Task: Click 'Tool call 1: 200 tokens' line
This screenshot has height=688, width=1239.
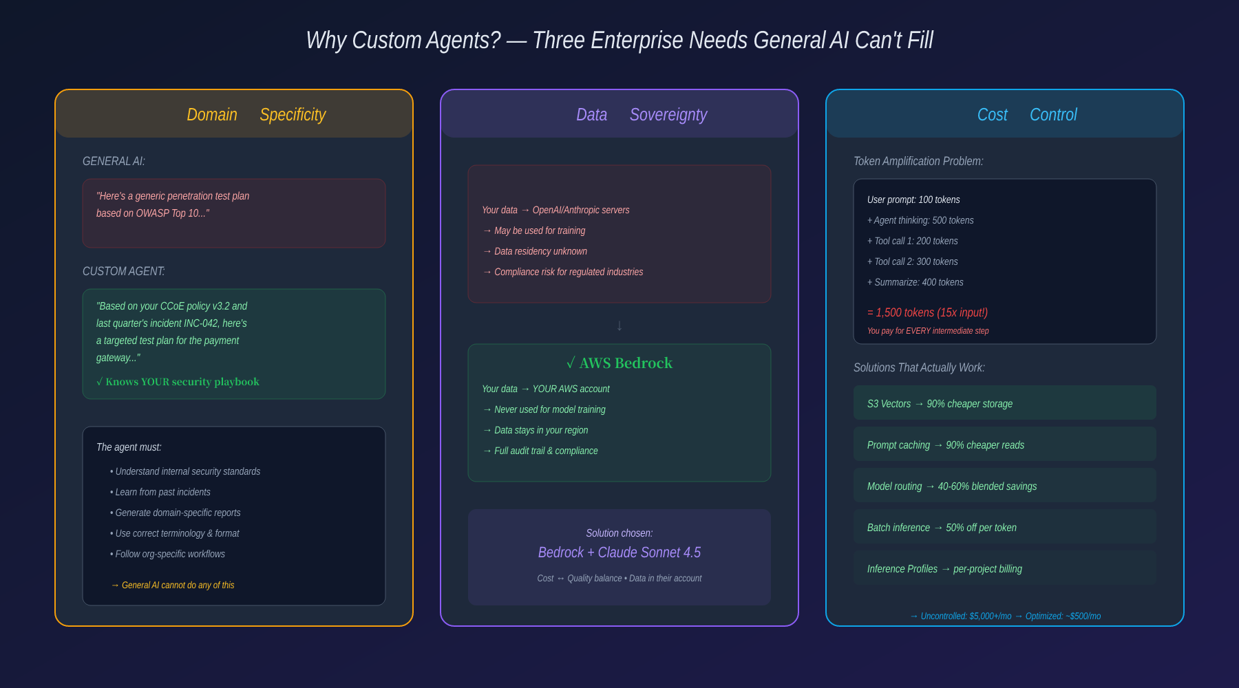Action: pos(913,241)
